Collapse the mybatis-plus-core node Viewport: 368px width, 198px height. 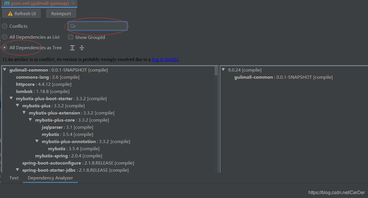30,120
